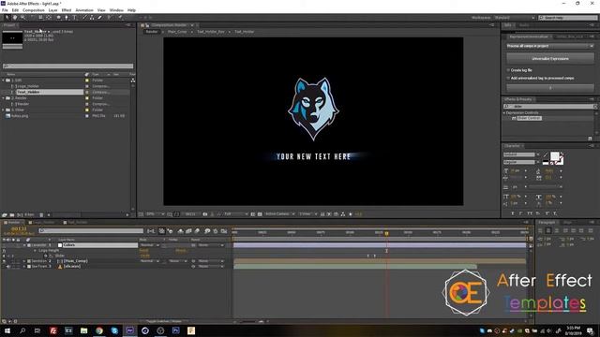Toggle viewer transparency grid
The image size is (600, 337).
(x=260, y=214)
